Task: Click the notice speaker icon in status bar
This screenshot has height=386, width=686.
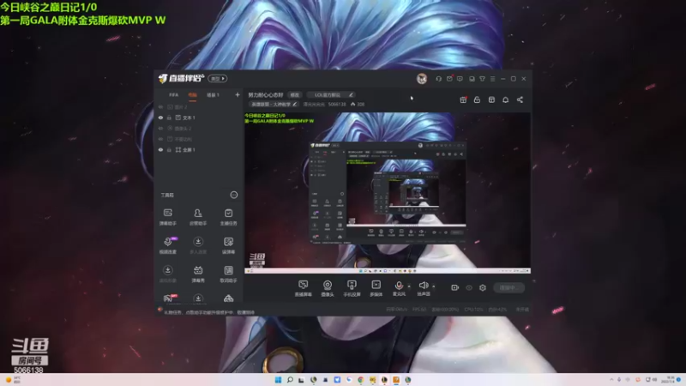Action: 160,310
